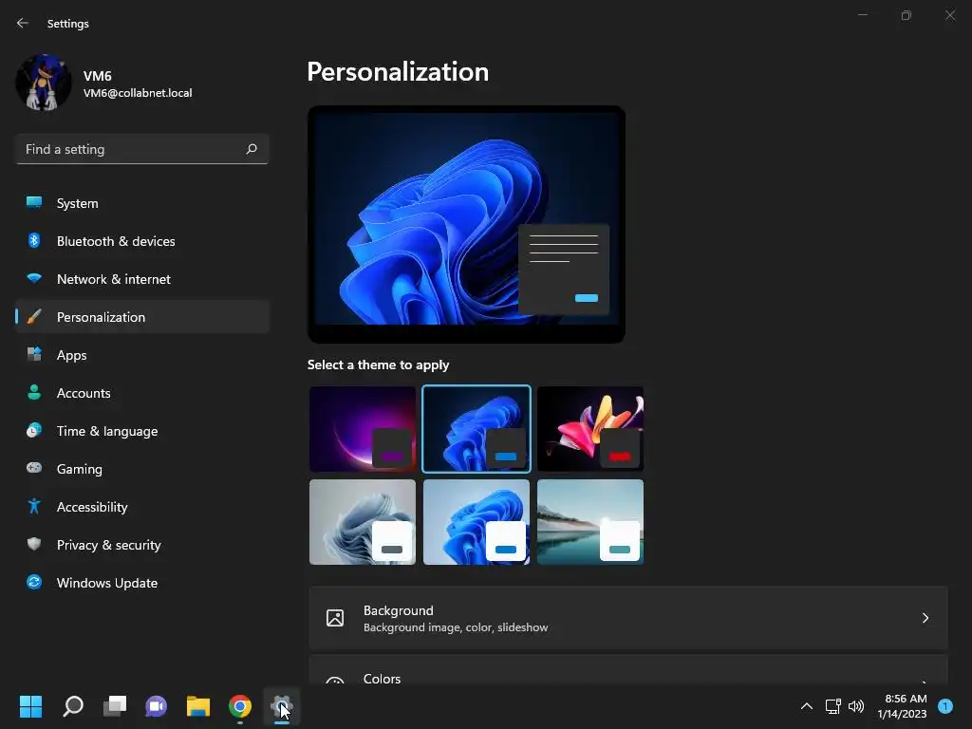The width and height of the screenshot is (972, 729).
Task: Open Privacy & security settings
Action: click(142, 545)
